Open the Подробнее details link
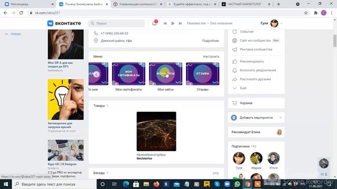The width and height of the screenshot is (337, 189). (211, 41)
